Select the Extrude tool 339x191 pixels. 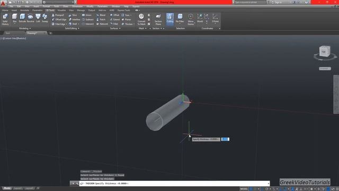22,18
